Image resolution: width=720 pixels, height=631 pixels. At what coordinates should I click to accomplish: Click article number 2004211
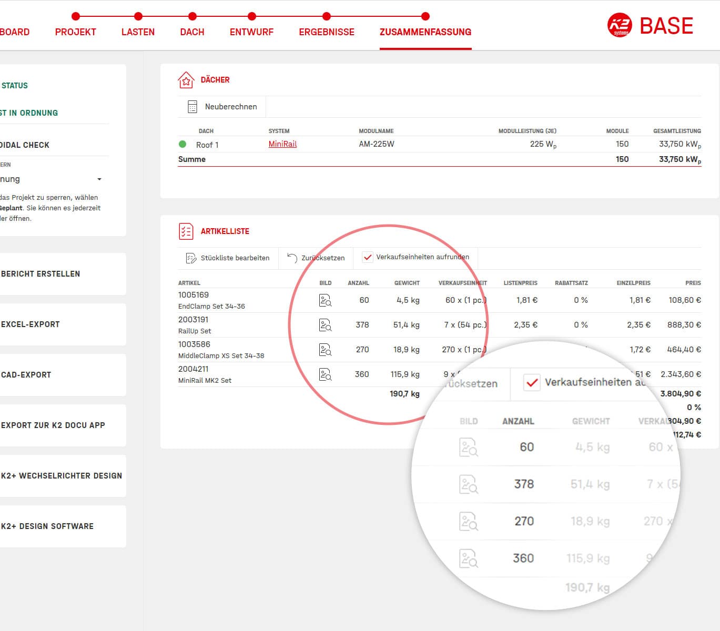pos(194,369)
